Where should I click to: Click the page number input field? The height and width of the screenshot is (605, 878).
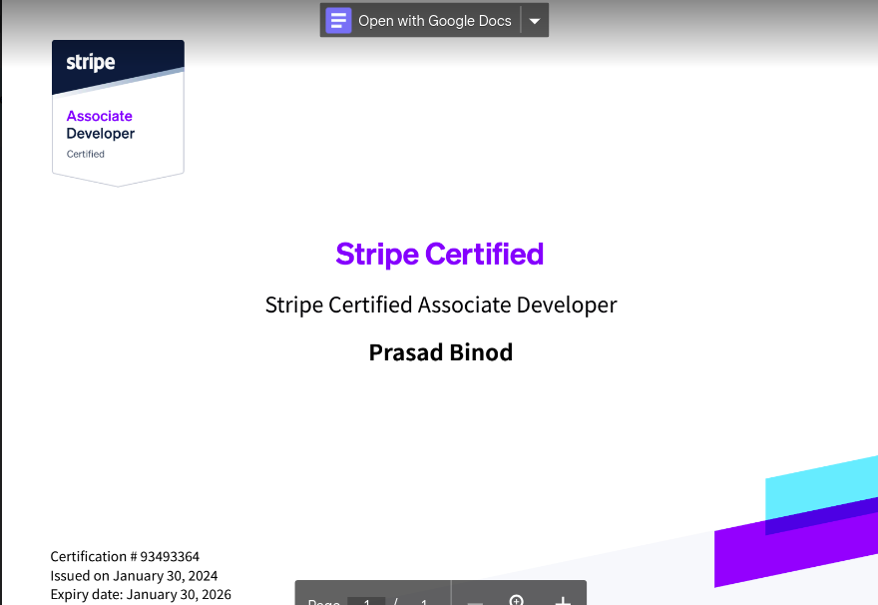[x=367, y=602]
